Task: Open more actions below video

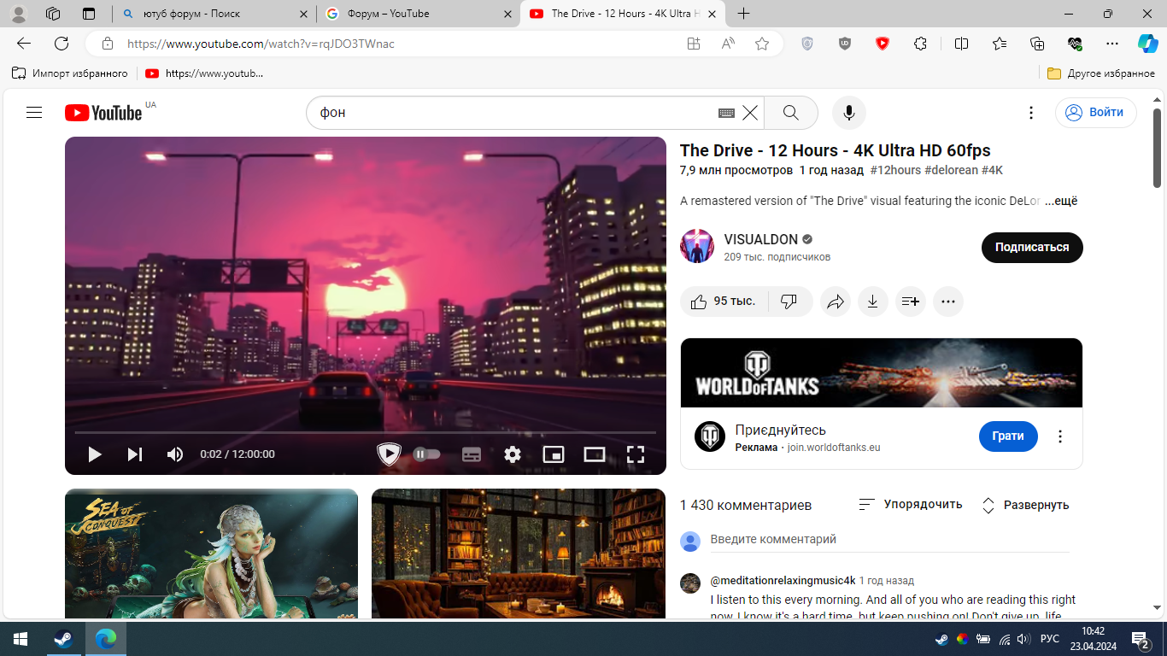Action: 948,302
